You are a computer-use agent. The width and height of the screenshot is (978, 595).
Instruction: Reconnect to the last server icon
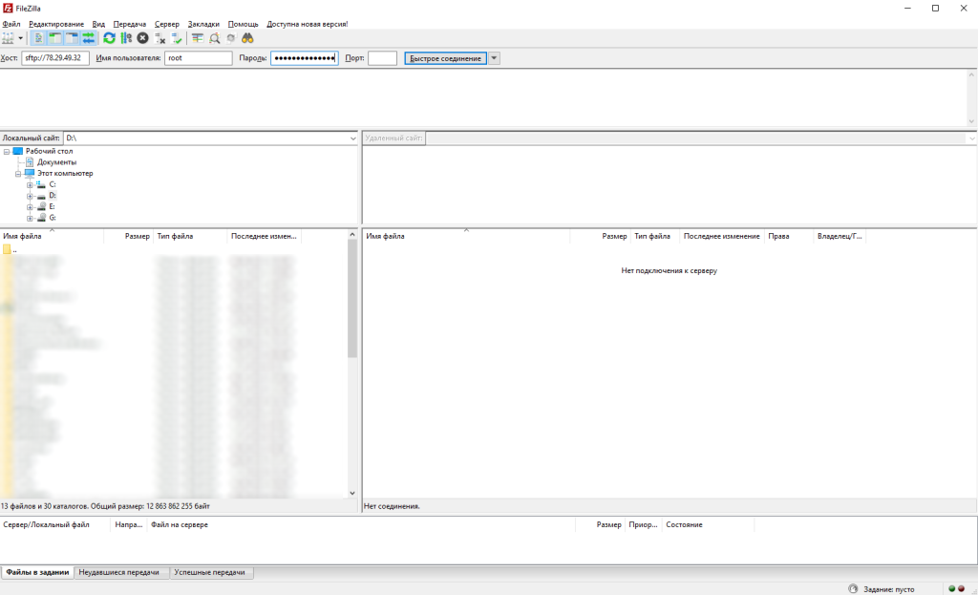click(177, 38)
